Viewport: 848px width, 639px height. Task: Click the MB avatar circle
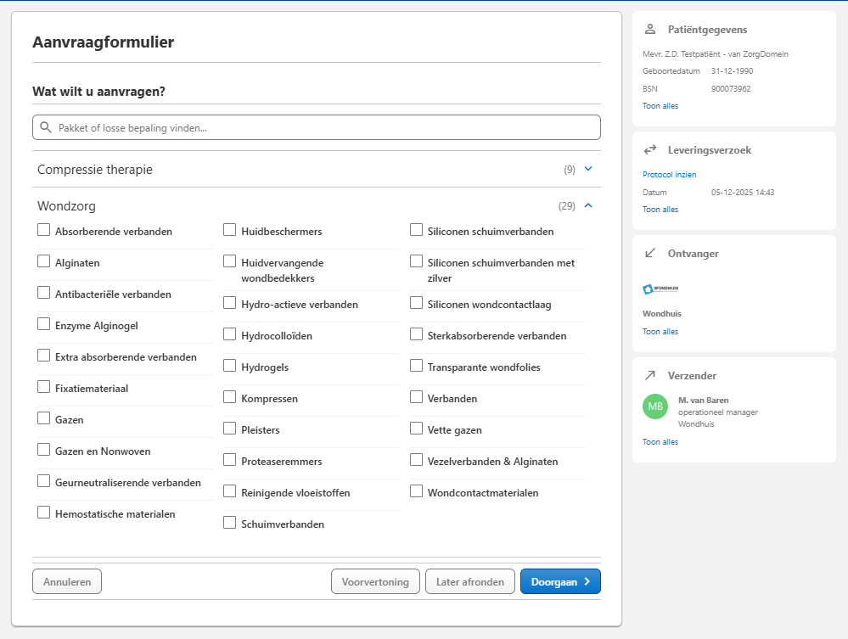pos(655,406)
